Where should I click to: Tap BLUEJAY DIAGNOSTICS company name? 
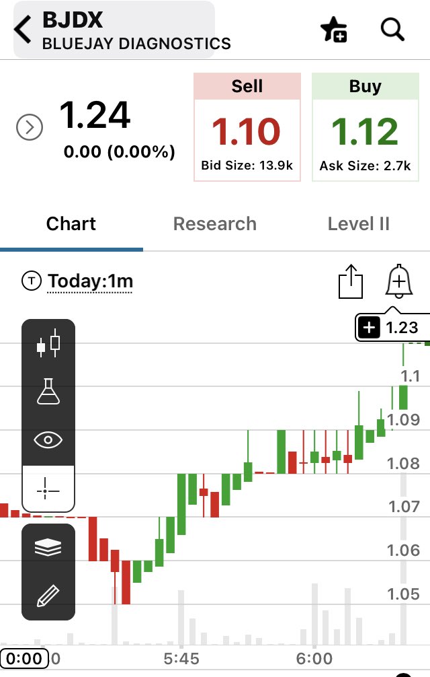(x=136, y=44)
